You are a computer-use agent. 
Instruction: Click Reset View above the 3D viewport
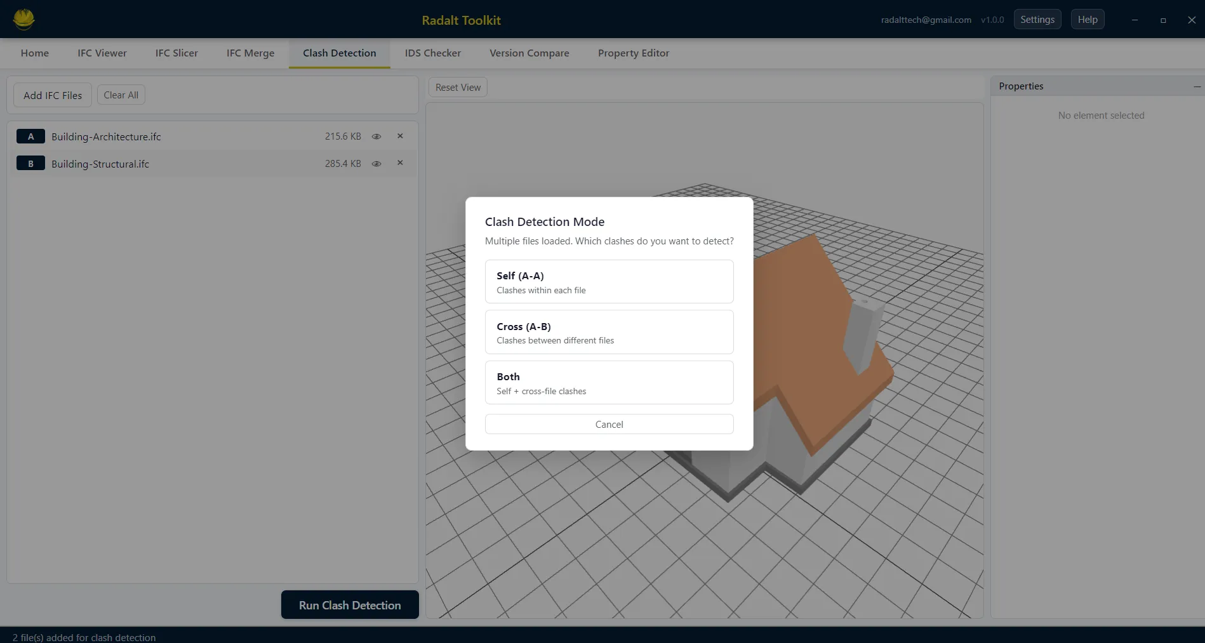tap(457, 87)
